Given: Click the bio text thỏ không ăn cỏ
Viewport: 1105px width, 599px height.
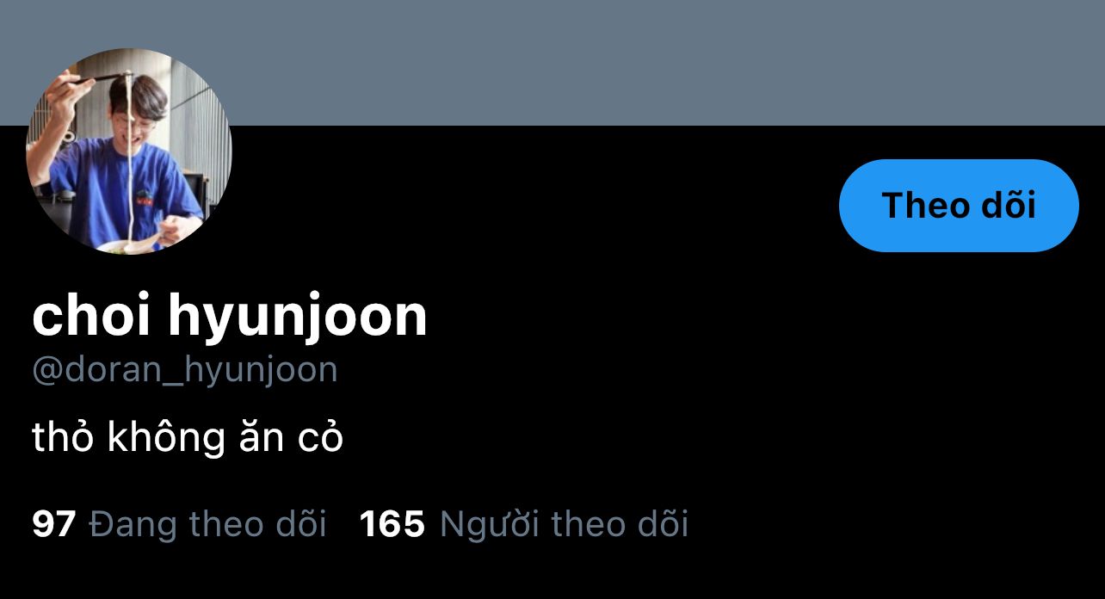Looking at the screenshot, I should pos(188,437).
